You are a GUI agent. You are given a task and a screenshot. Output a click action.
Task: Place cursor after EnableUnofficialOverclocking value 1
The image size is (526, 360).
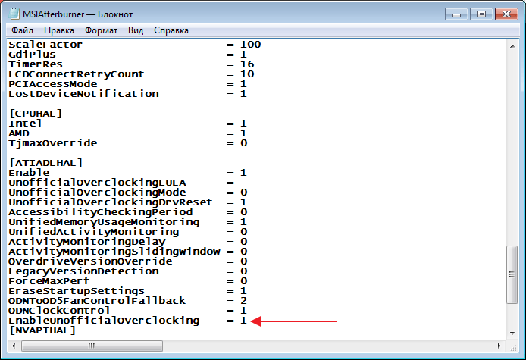click(x=247, y=321)
